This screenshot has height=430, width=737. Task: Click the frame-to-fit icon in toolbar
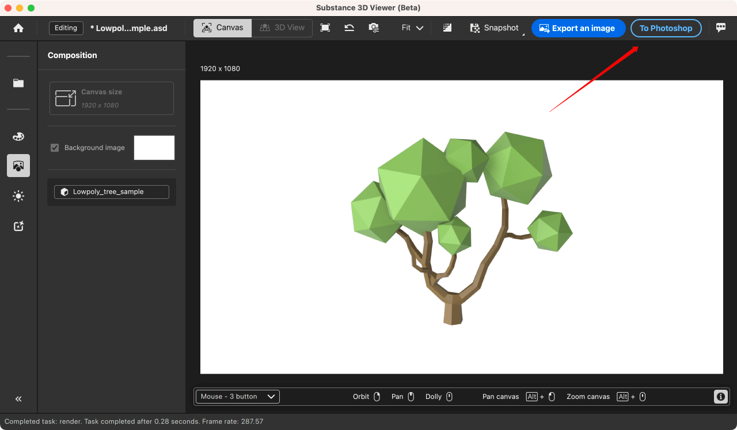(x=325, y=28)
